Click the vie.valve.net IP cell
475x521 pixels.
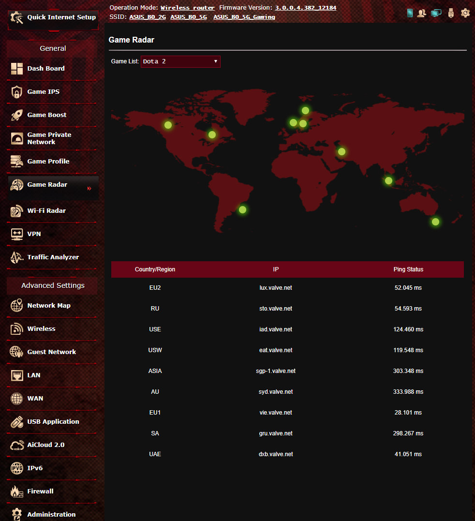(x=276, y=412)
